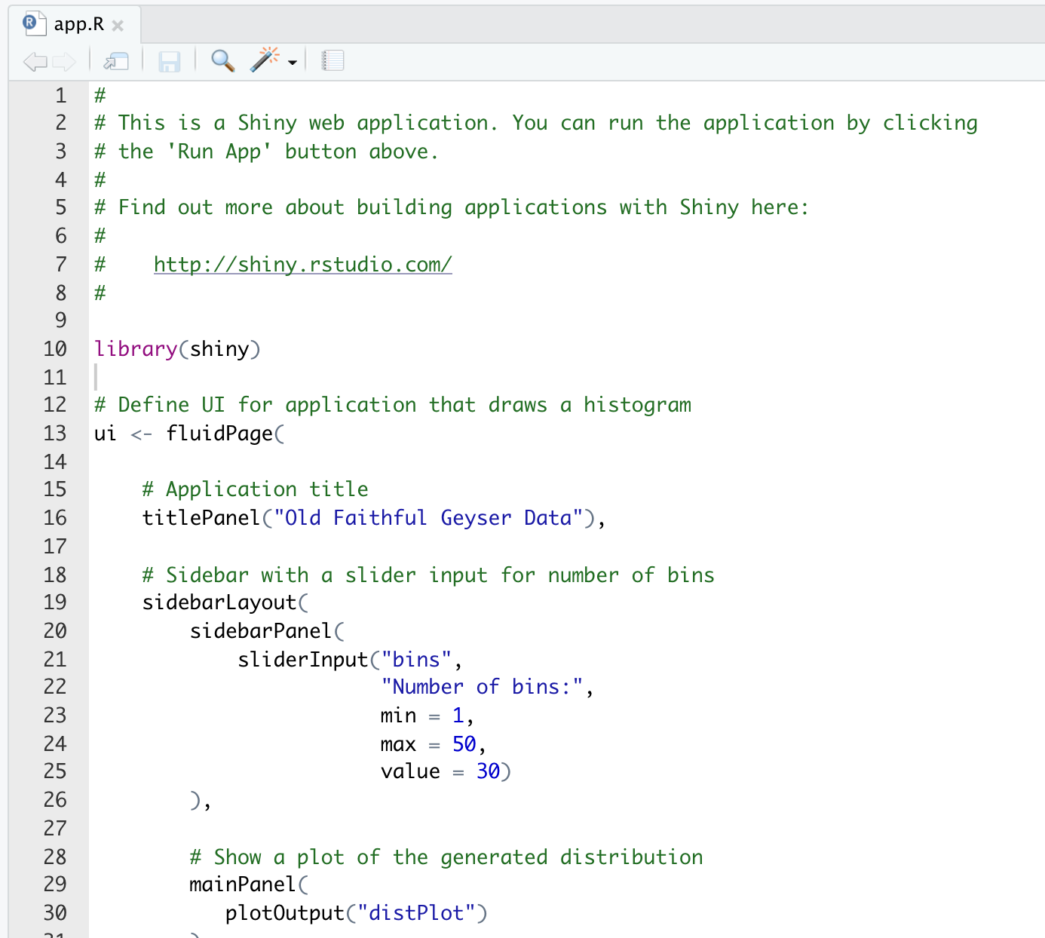Image resolution: width=1045 pixels, height=938 pixels.
Task: Open the compile report notebook icon
Action: coord(332,60)
